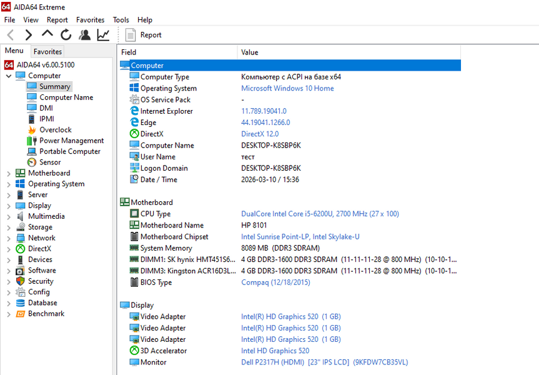The width and height of the screenshot is (539, 375).
Task: Open the DualCore Intel Core i5-6200U link
Action: 320,214
